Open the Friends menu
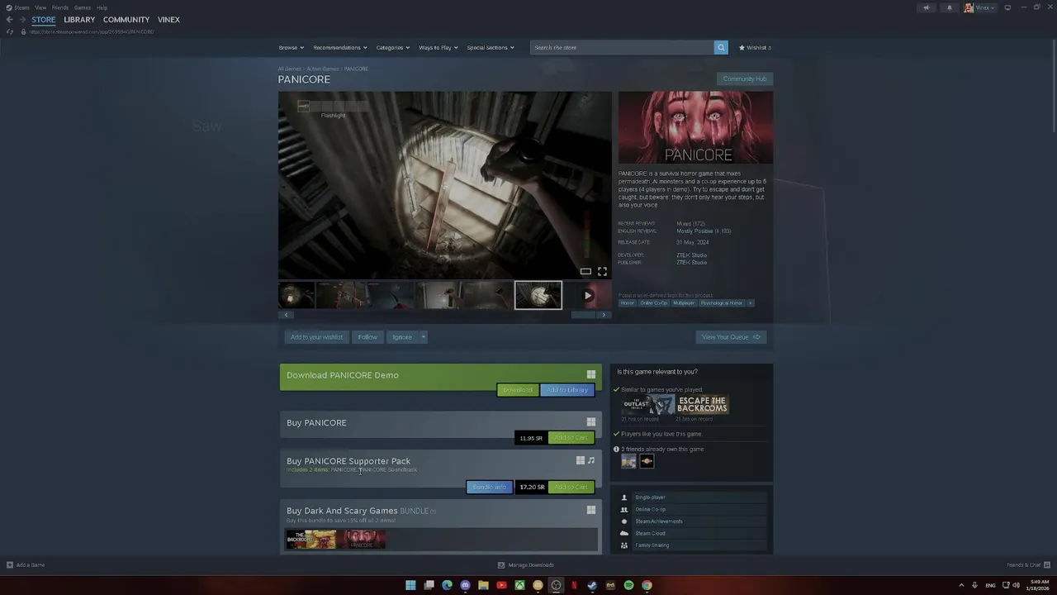 (60, 7)
